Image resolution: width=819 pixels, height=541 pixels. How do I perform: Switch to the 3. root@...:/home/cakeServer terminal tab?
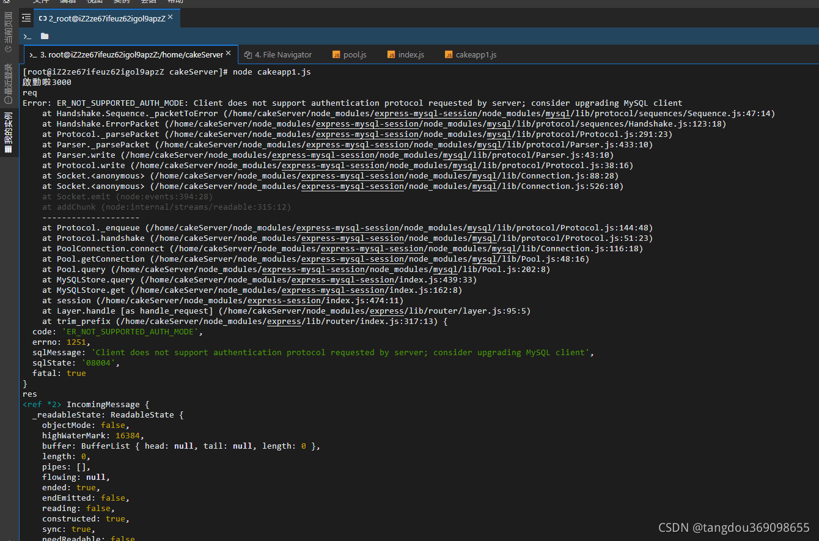tap(131, 54)
